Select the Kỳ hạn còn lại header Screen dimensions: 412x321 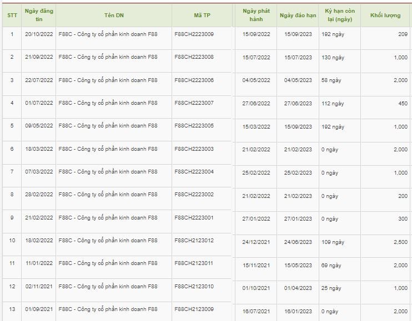pos(339,15)
